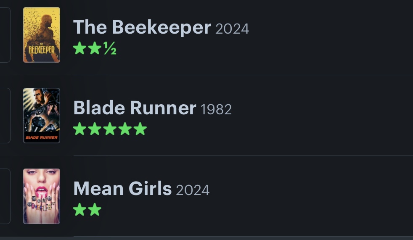This screenshot has height=240, width=413.
Task: Click the "Blade Runner" title text
Action: point(135,108)
